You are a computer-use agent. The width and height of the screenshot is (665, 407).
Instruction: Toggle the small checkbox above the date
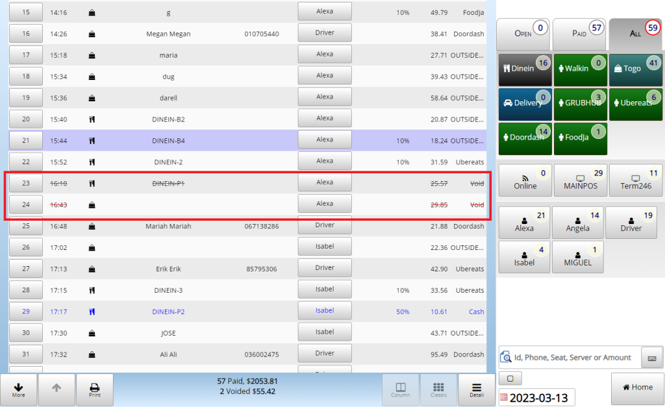(x=510, y=378)
